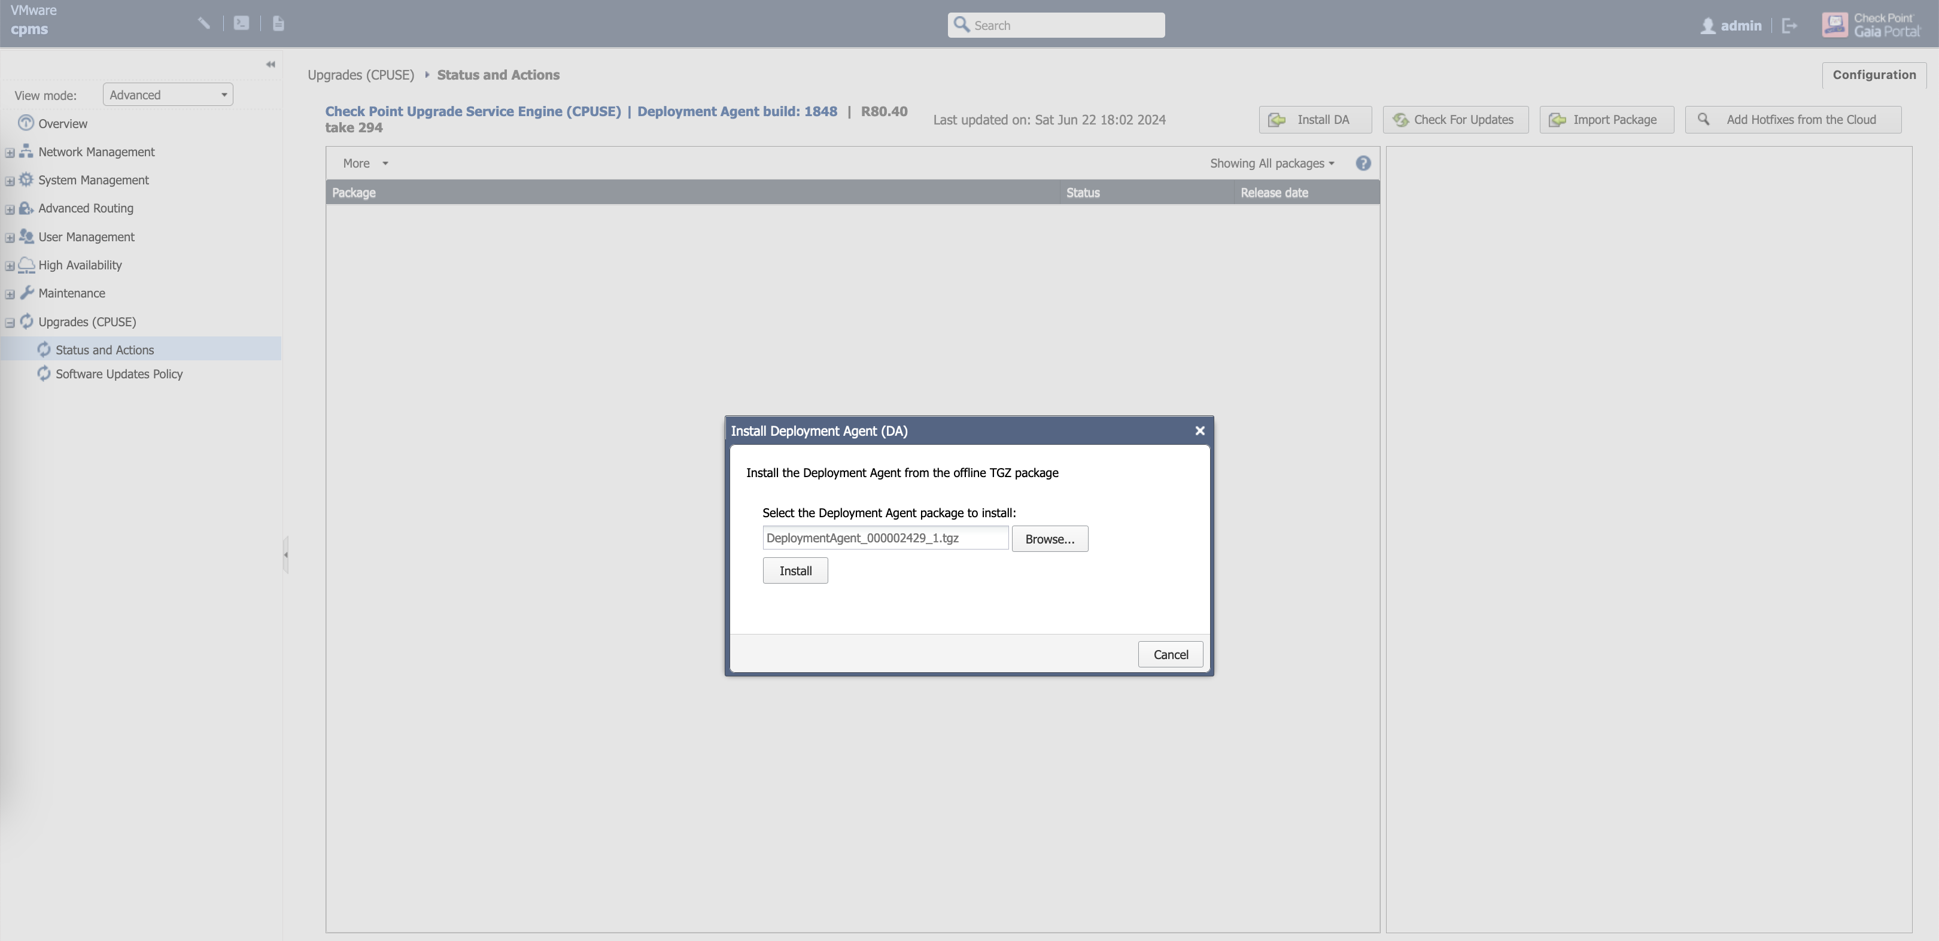Expand the Network Management tree node
Viewport: 1939px width, 941px height.
10,153
